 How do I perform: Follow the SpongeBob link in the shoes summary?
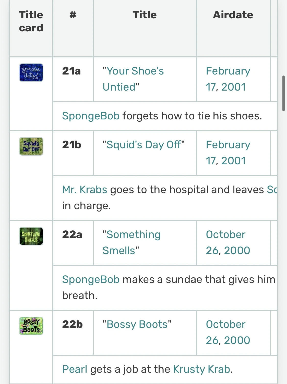point(91,116)
